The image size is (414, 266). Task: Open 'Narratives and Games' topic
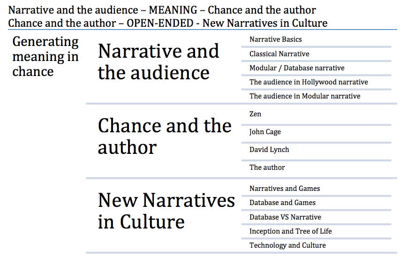pyautogui.click(x=284, y=189)
